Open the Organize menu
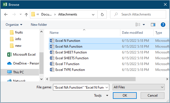 (x=14, y=25)
